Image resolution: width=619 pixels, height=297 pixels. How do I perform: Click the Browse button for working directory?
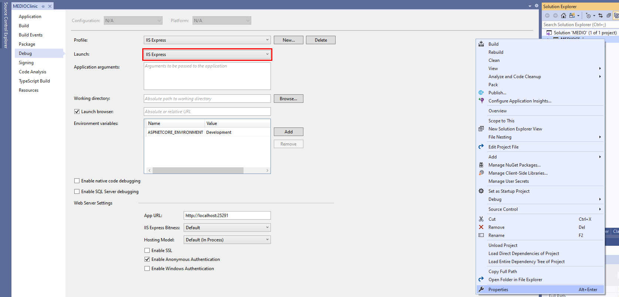288,99
